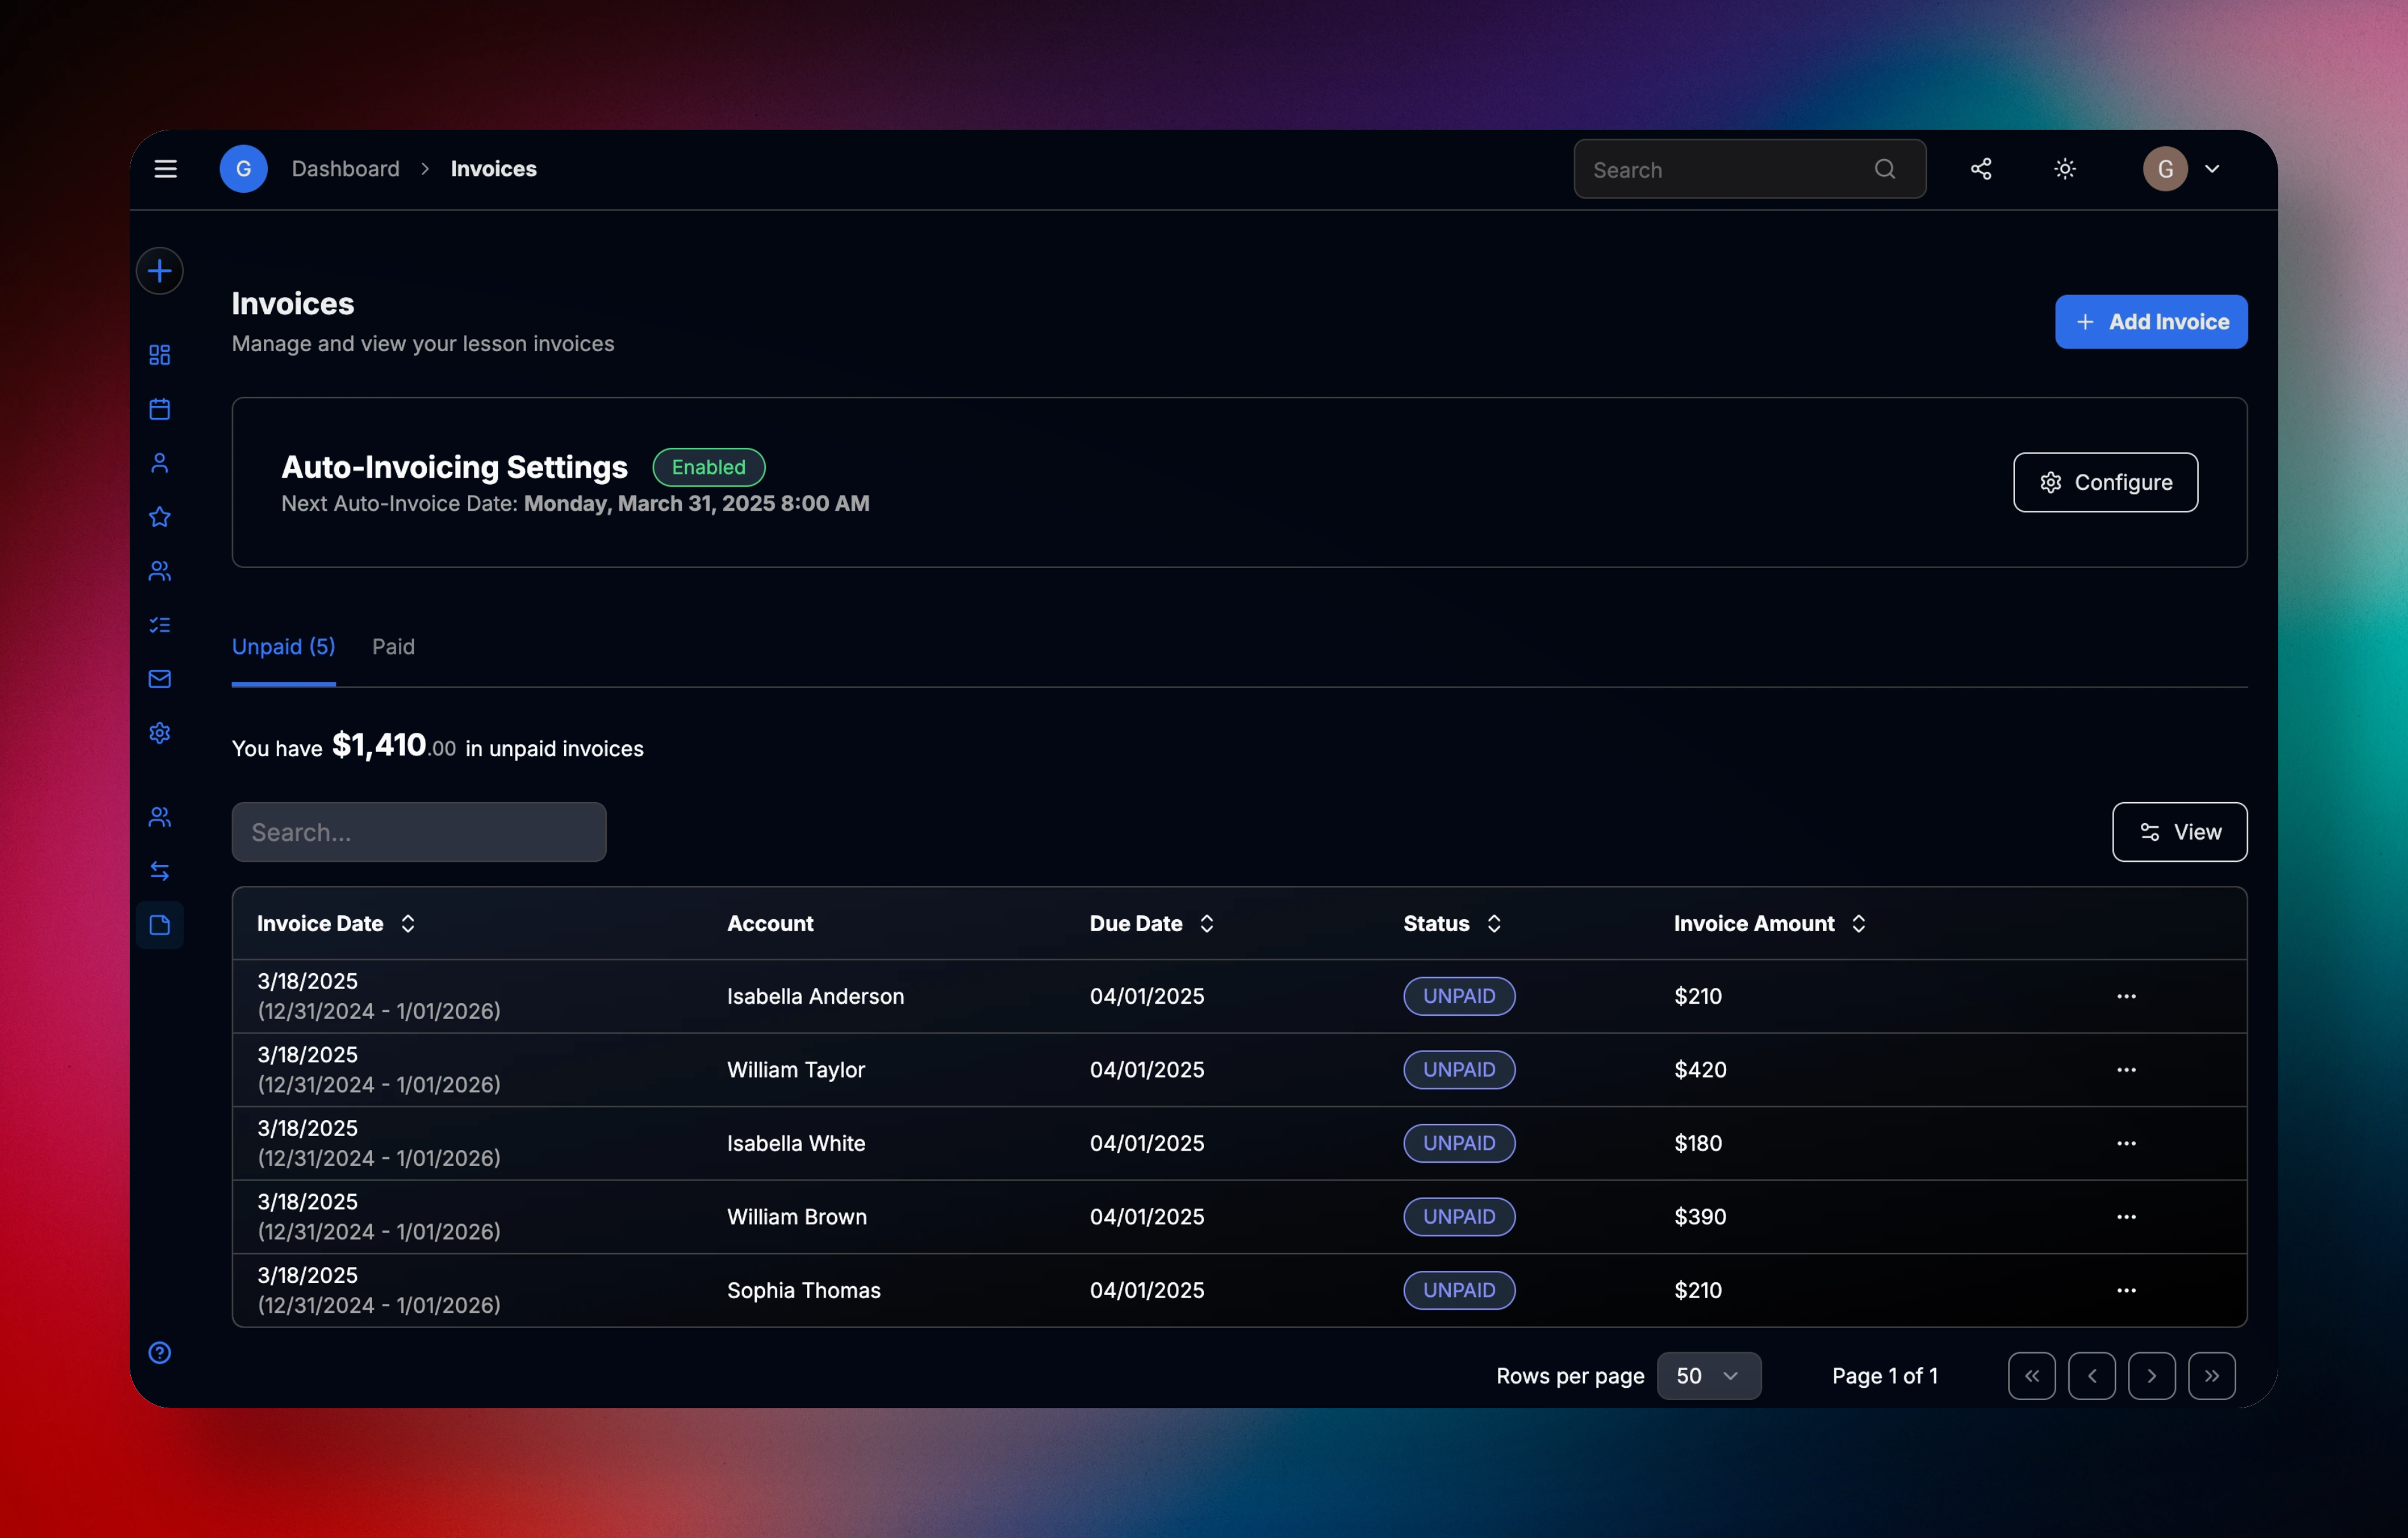Open the hamburger menu icon
The width and height of the screenshot is (2408, 1538).
(x=166, y=169)
